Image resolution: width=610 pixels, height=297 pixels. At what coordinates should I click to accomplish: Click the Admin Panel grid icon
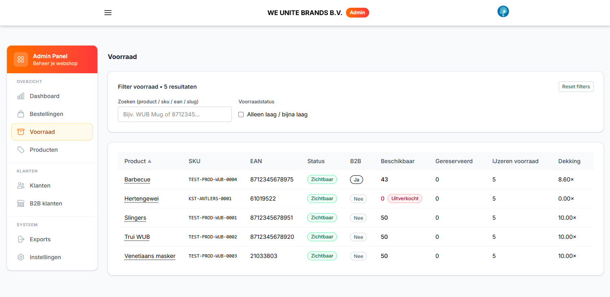21,59
